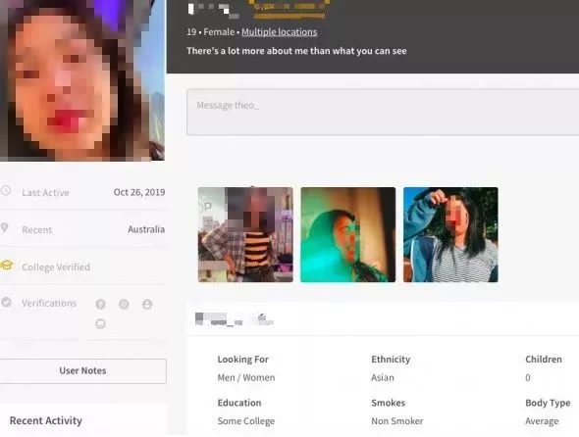579x437 pixels.
Task: Click the User Notes button
Action: pos(83,371)
